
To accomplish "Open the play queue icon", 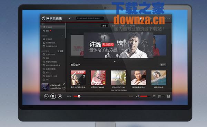I will point(159,96).
